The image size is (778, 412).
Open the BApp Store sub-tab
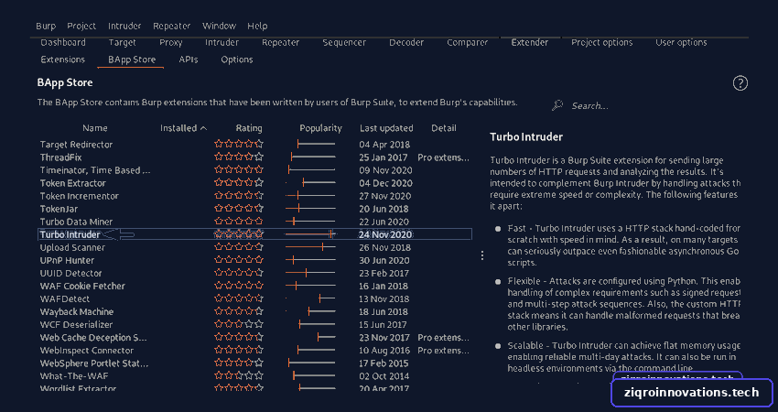132,60
